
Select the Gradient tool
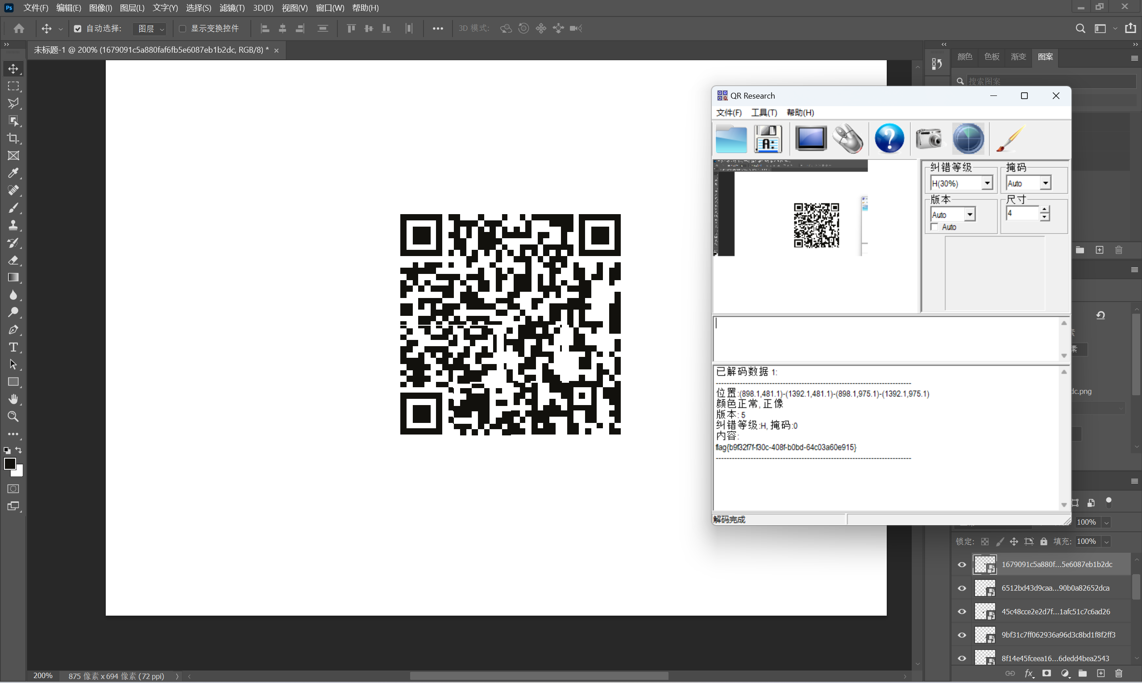point(13,277)
